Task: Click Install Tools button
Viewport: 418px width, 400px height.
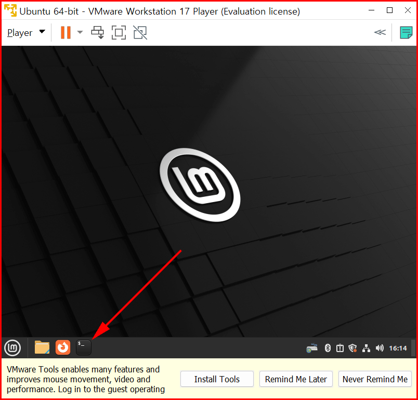Action: 217,379
